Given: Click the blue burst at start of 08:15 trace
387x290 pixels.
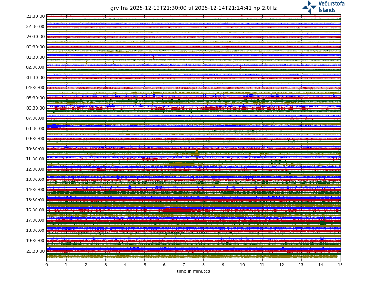Looking at the screenshot, I should [x=53, y=126].
